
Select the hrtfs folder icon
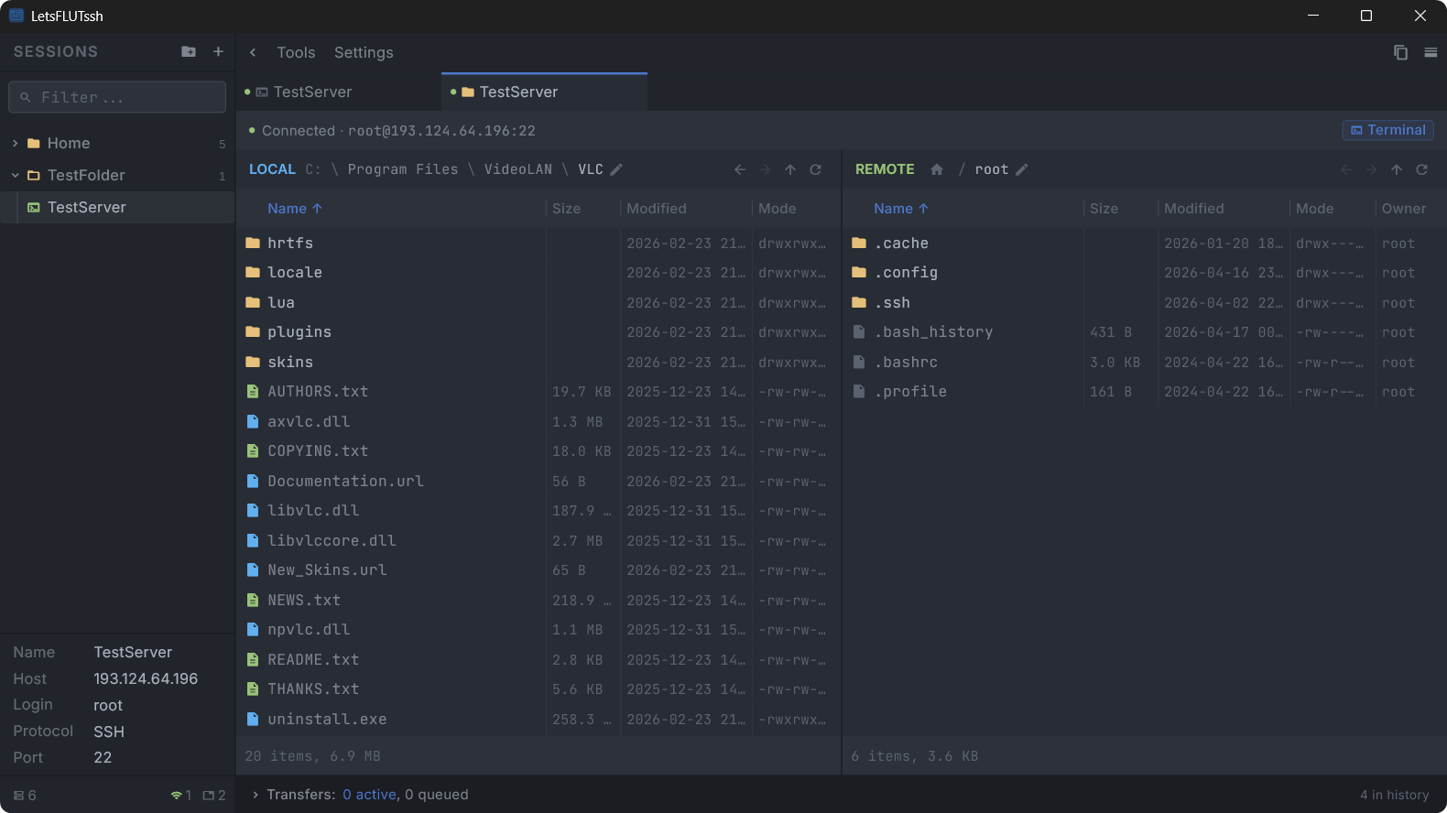[253, 243]
